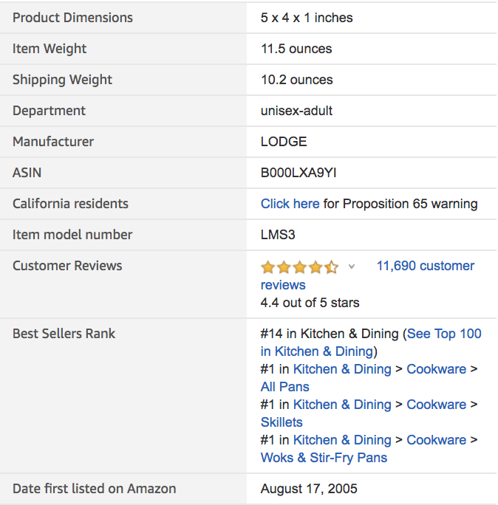This screenshot has height=505, width=498.
Task: Open the 11,690 customer reviews link
Action: click(x=425, y=266)
